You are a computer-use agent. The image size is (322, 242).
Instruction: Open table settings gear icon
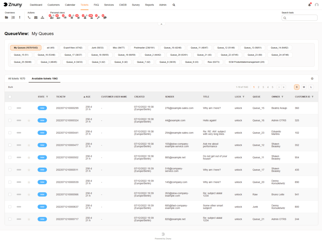312,79
